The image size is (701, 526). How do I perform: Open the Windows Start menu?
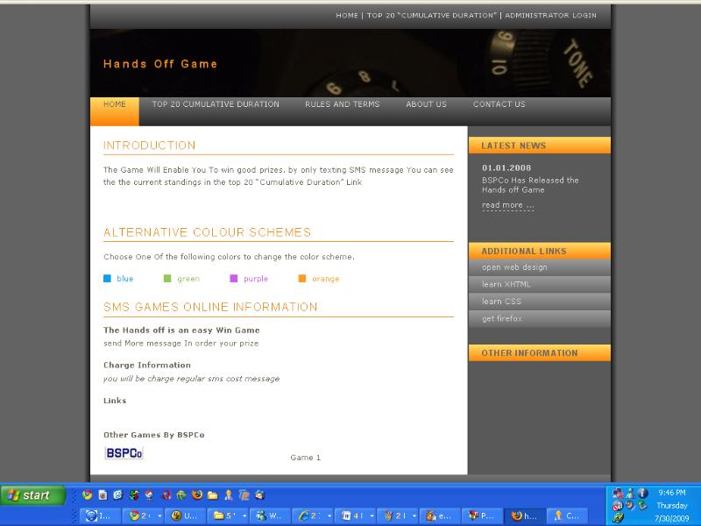33,495
